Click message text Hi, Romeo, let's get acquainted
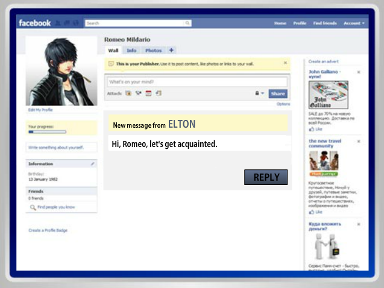Image resolution: width=384 pixels, height=288 pixels. [165, 144]
